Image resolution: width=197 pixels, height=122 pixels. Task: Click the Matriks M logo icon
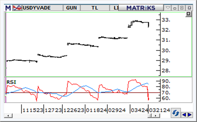(x=8, y=8)
